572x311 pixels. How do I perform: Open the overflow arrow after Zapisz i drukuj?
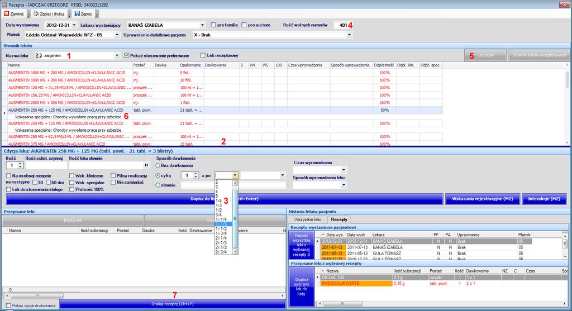coord(69,14)
